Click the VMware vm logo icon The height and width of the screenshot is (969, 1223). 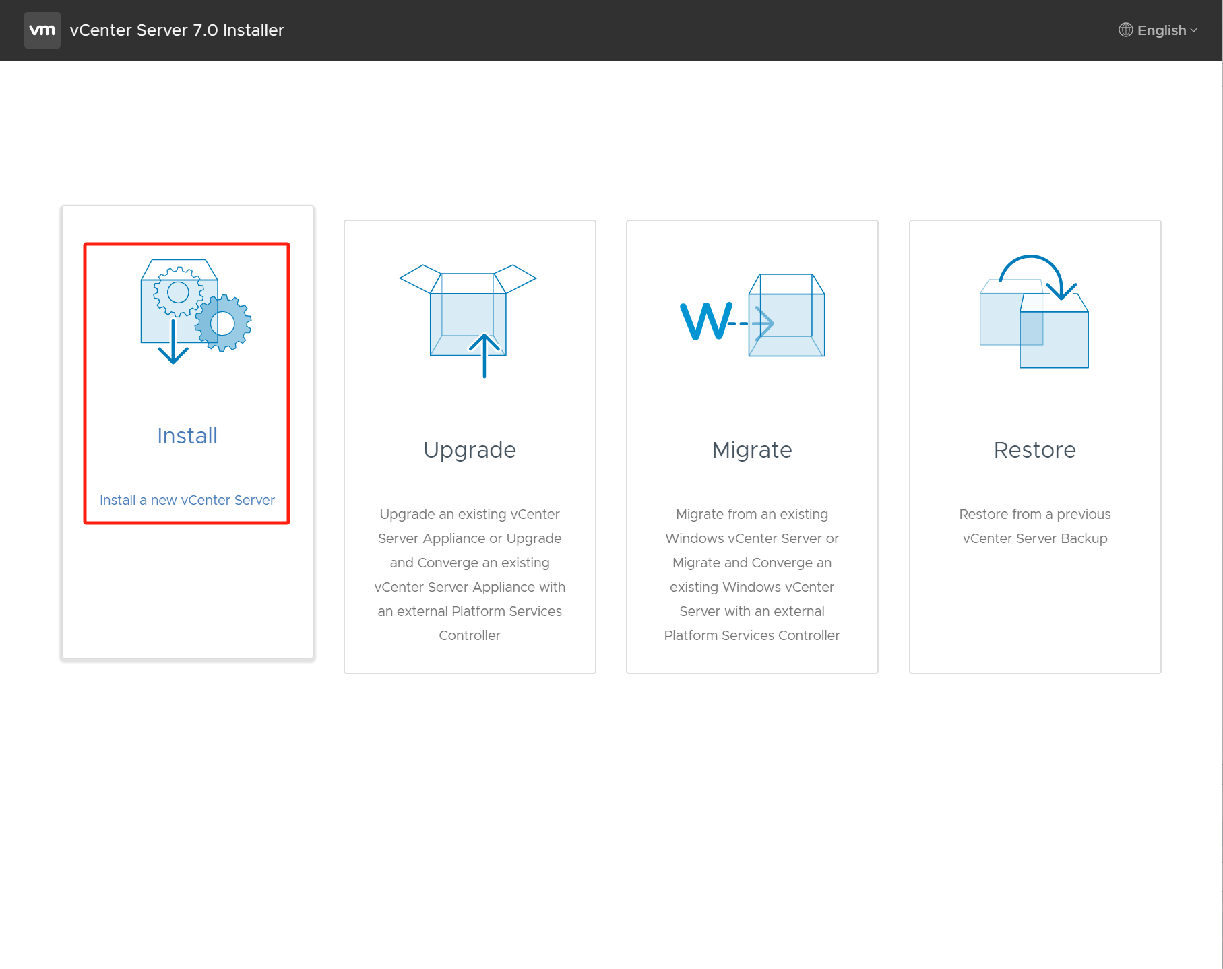(42, 30)
